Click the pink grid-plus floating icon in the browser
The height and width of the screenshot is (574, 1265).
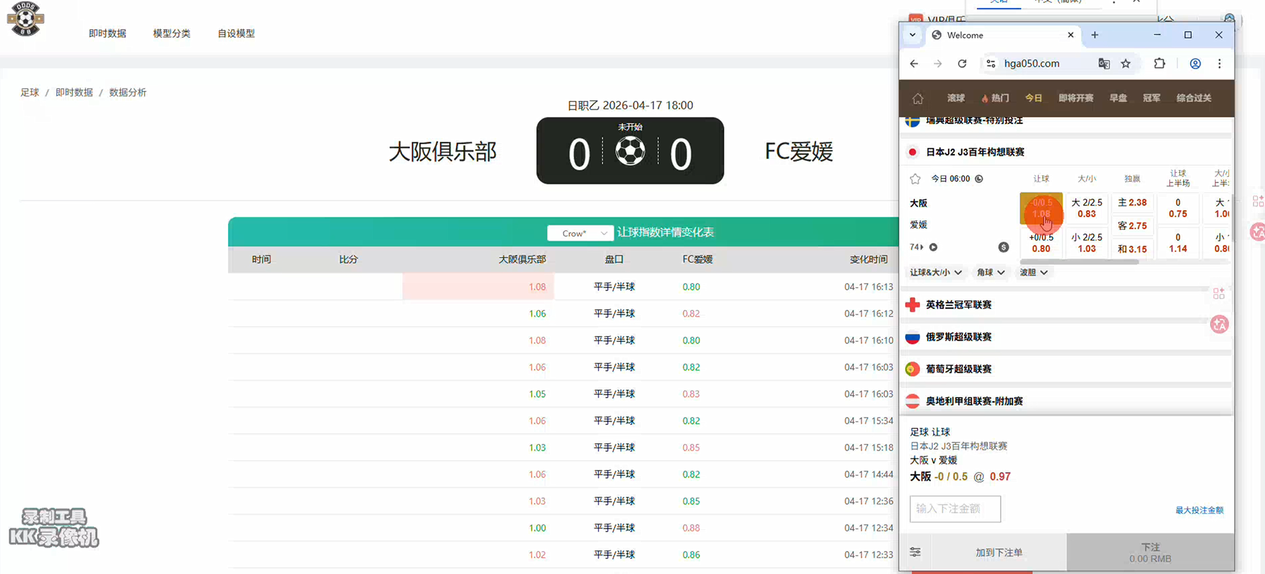click(1219, 293)
